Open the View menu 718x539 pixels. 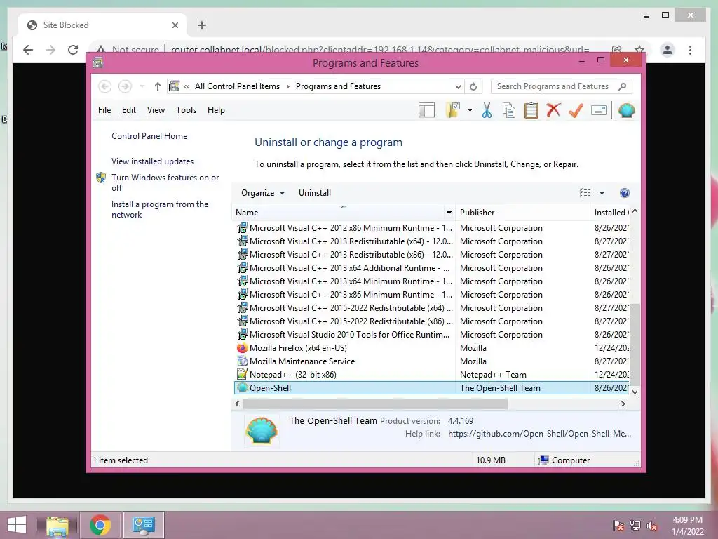point(156,110)
